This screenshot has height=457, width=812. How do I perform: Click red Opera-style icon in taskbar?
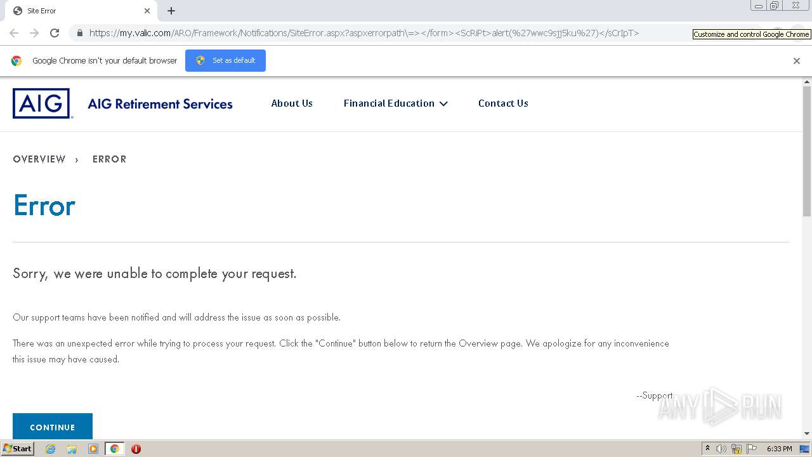tap(136, 449)
